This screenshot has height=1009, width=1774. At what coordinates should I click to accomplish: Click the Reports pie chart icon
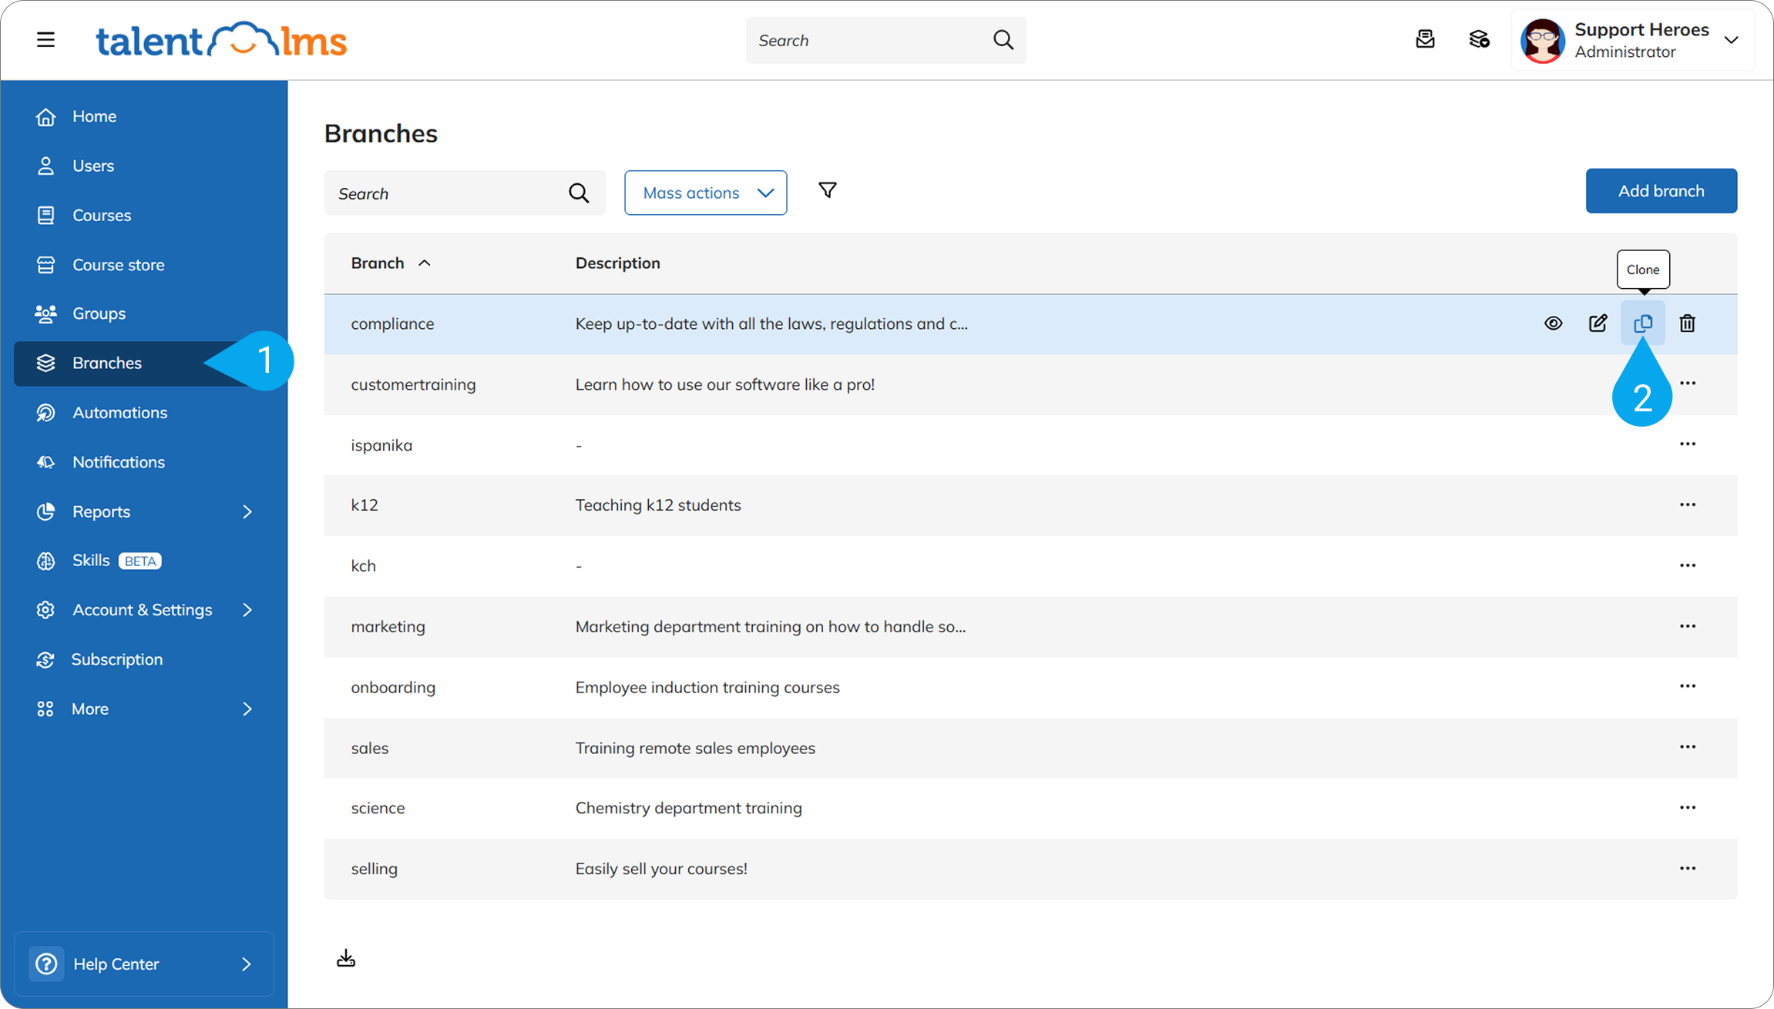coord(45,511)
